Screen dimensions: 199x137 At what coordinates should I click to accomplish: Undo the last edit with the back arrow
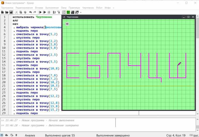click(x=30, y=12)
